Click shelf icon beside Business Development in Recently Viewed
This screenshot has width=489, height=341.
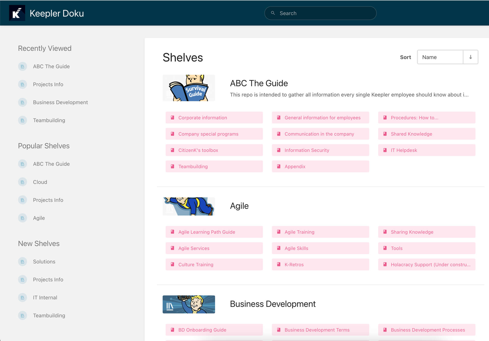pyautogui.click(x=22, y=102)
